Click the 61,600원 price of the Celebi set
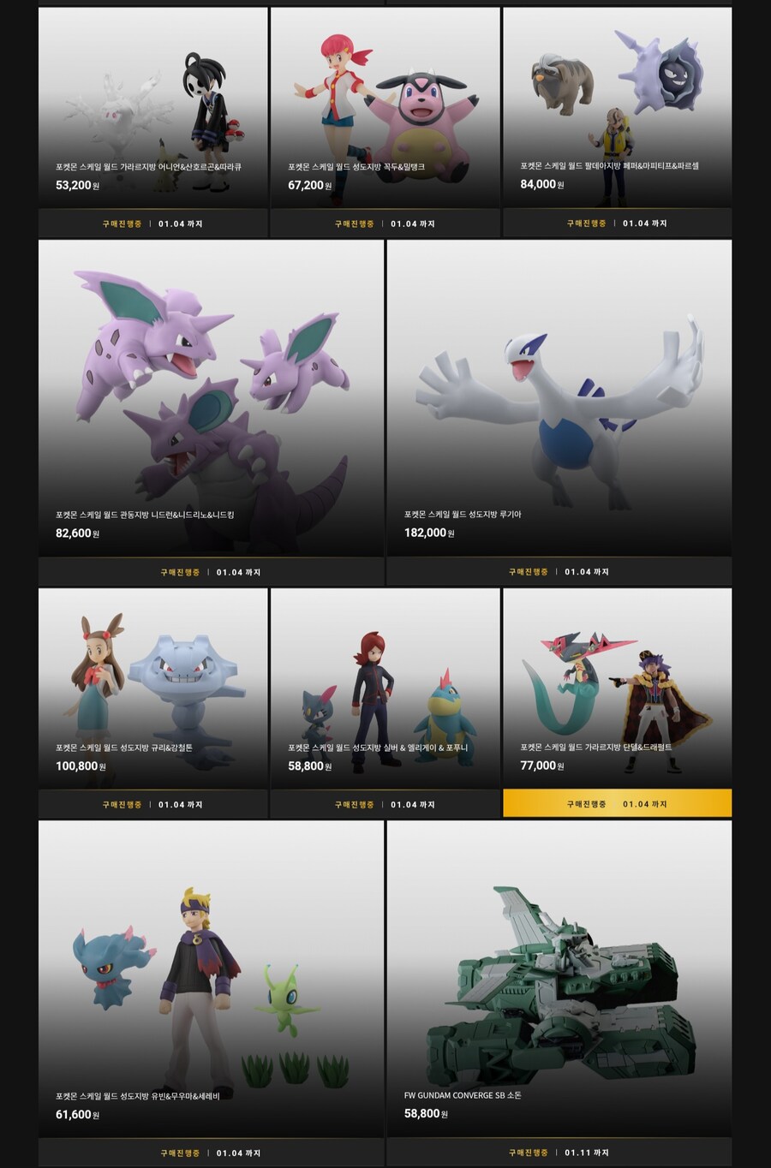Viewport: 771px width, 1168px height. [x=77, y=1114]
